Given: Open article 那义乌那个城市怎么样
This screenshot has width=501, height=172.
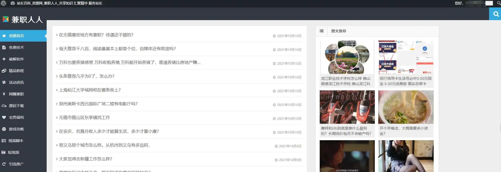Looking at the screenshot, I should coord(104,145).
